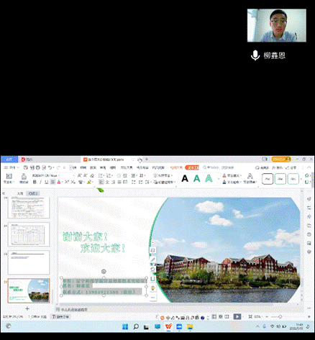Image resolution: width=315 pixels, height=340 pixels.
Task: Apply the outlined green A text preset
Action: click(209, 178)
